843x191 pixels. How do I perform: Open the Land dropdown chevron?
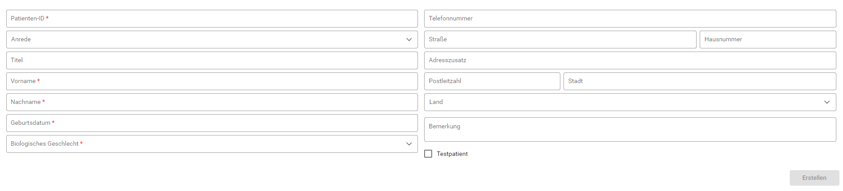click(827, 102)
